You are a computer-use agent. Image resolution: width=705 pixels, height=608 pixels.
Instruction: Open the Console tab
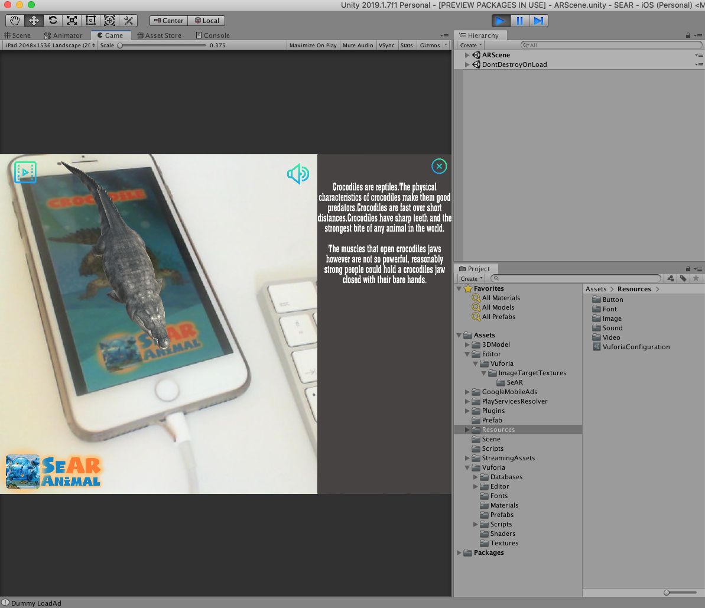point(213,35)
